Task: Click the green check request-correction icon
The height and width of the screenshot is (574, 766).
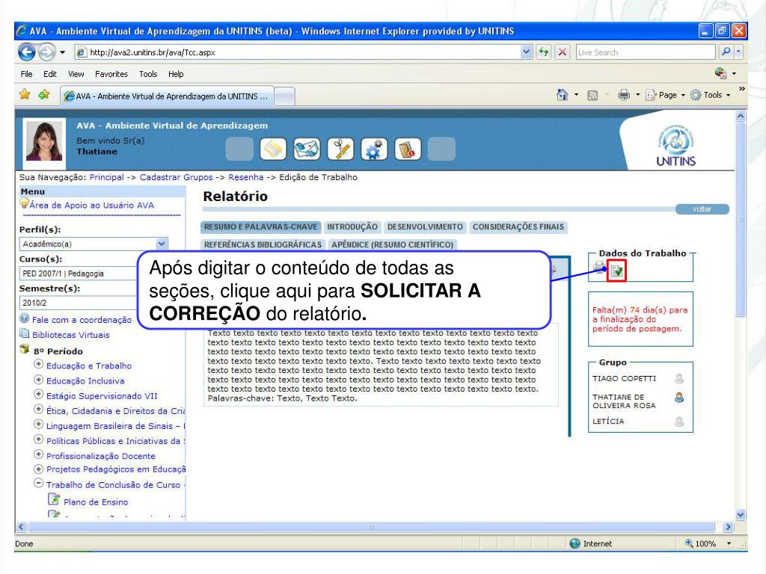Action: point(616,271)
